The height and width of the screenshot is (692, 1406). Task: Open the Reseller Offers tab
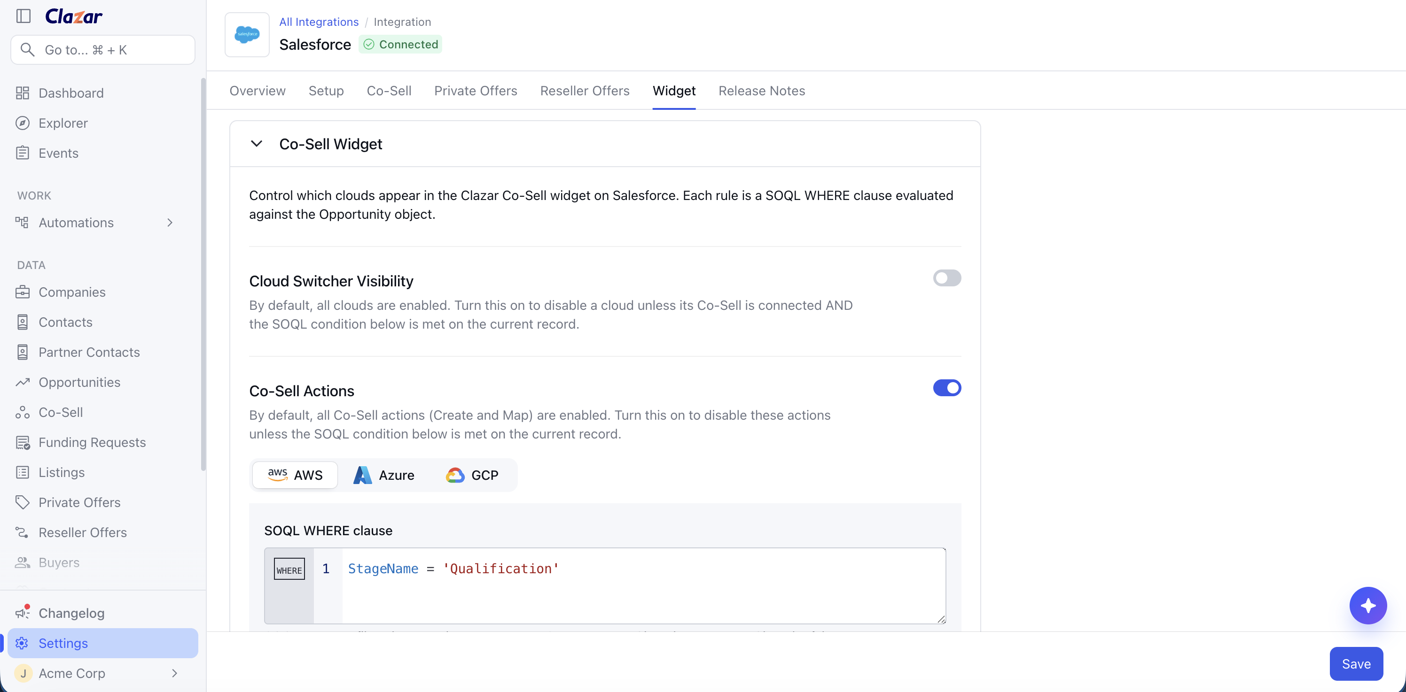585,91
